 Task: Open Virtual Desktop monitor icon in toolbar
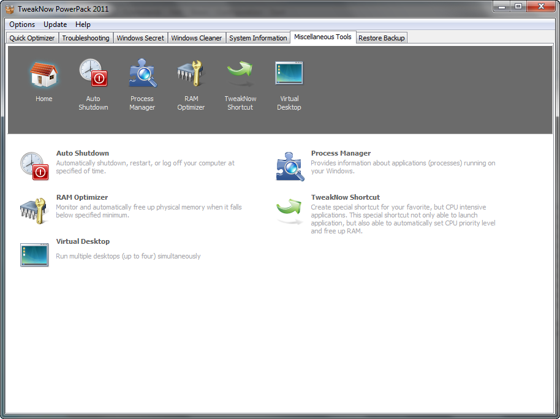coord(289,73)
